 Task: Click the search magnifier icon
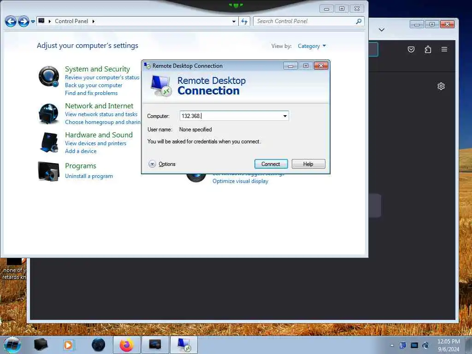tap(359, 21)
